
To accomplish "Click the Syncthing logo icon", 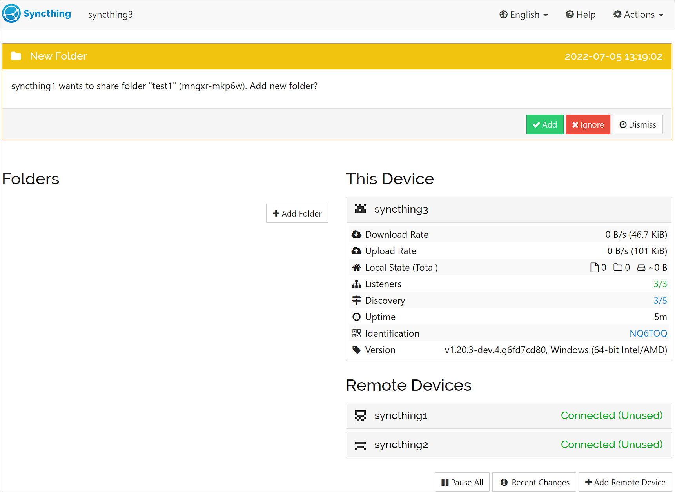I will tap(11, 14).
